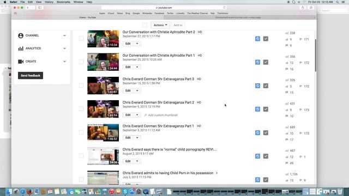Open Skype from the Dock
349x196 pixels.
click(x=125, y=191)
